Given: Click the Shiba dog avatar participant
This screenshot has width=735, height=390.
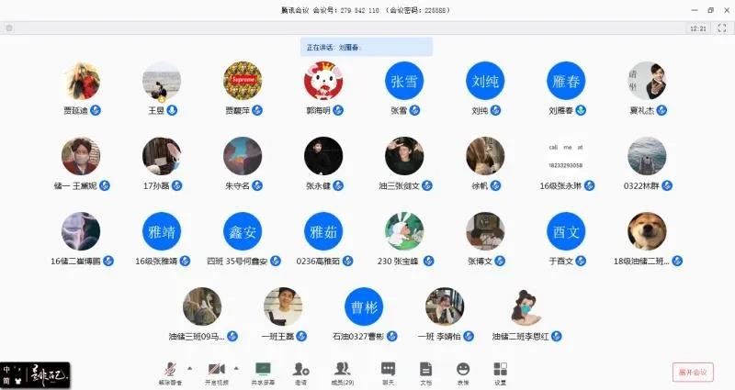Looking at the screenshot, I should (647, 232).
